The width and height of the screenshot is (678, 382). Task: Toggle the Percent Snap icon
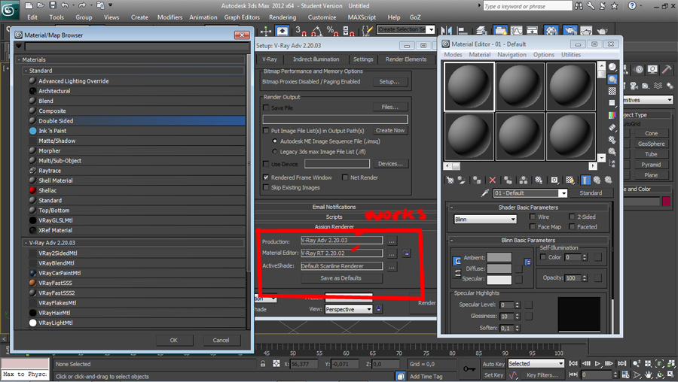(332, 31)
